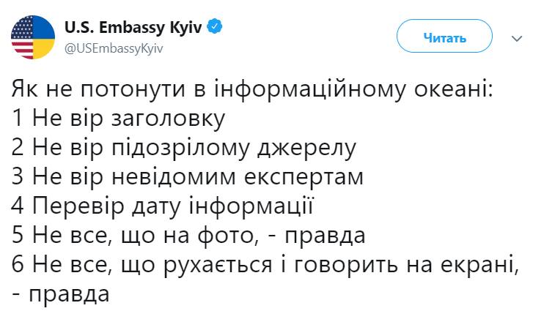Select the line "3 Не вір невідомим експертам"
The image size is (555, 311).
pyautogui.click(x=188, y=178)
